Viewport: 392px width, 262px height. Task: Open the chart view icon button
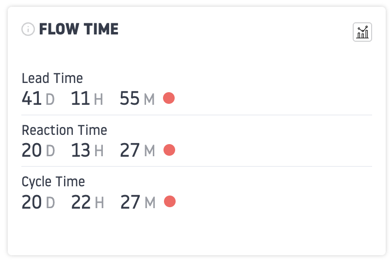362,33
